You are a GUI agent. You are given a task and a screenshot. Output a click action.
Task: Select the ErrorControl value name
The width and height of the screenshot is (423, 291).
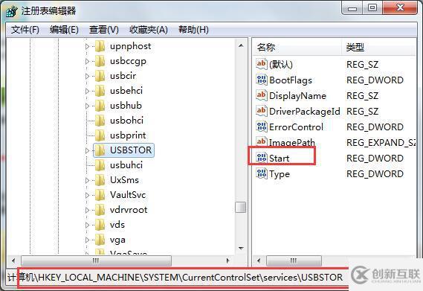click(296, 127)
